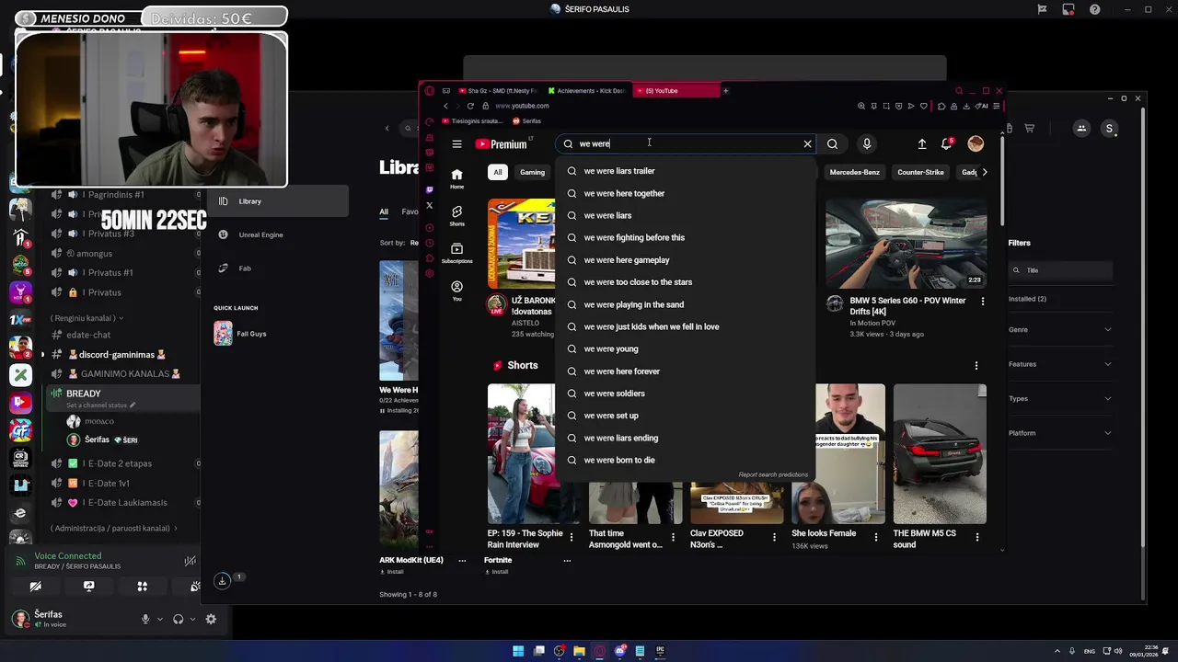
Task: Open Epic Games friends icon
Action: point(1081,129)
